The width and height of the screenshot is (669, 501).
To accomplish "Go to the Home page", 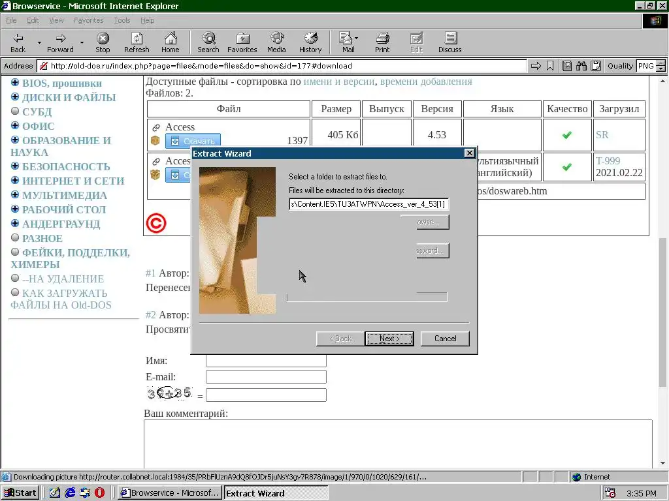I will (x=171, y=42).
